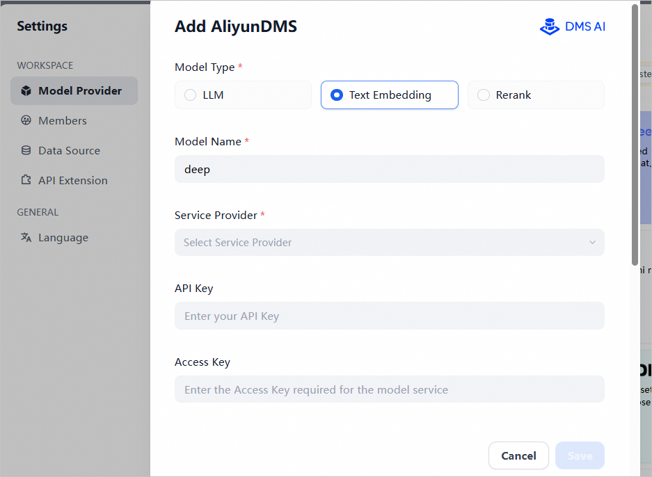Click the Members icon in sidebar
Screen dimensions: 652x477
click(26, 120)
